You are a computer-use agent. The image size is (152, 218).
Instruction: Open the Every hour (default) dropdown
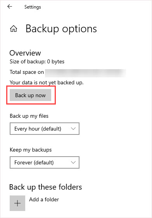[45, 129]
